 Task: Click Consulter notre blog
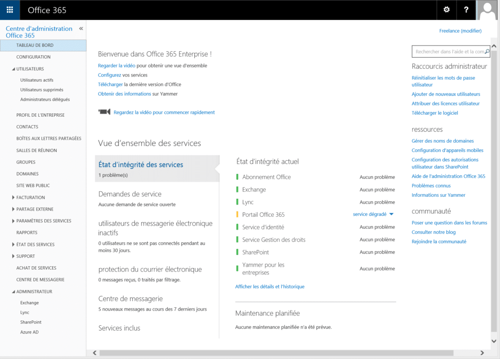[x=434, y=232]
